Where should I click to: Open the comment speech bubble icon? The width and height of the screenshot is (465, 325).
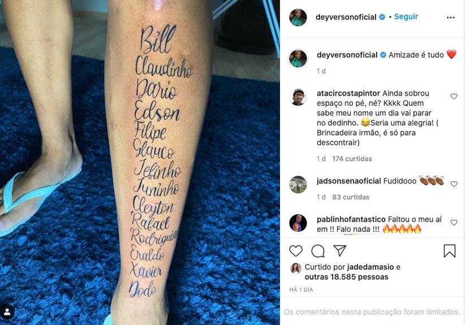pos(317,251)
